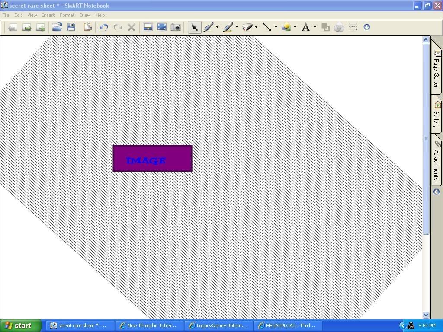Select the Pen tool
The width and height of the screenshot is (443, 332).
[209, 27]
